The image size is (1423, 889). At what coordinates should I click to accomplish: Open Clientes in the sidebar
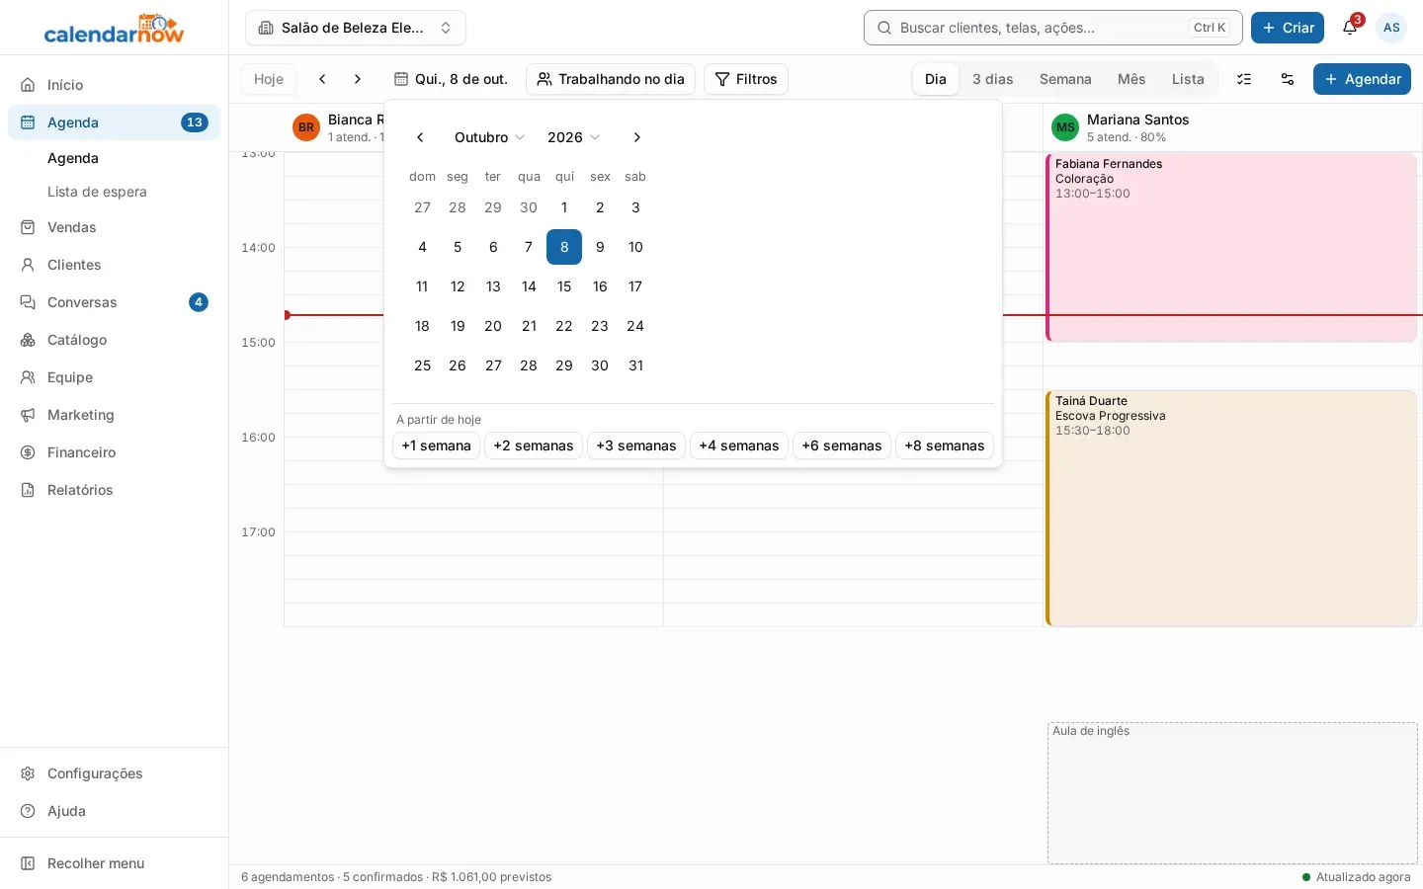coord(115,265)
